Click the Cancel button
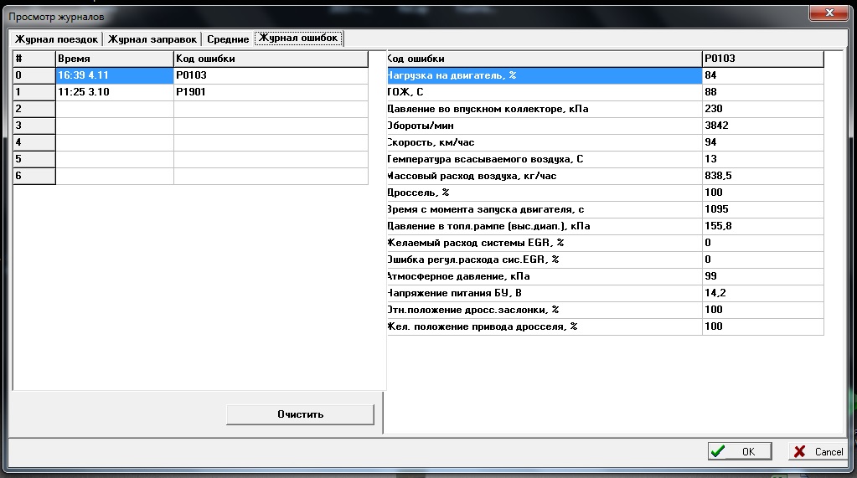The width and height of the screenshot is (857, 478). 818,451
